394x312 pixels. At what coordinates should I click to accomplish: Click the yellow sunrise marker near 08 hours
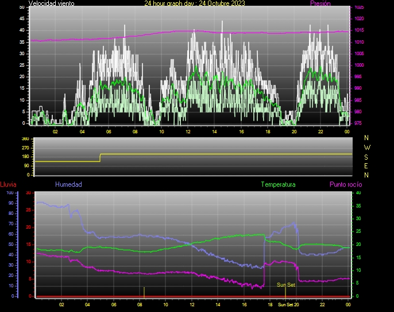click(144, 292)
